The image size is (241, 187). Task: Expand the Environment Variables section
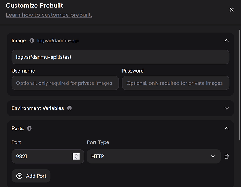pyautogui.click(x=226, y=108)
